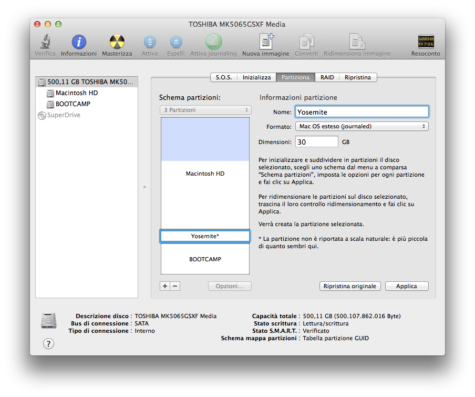
Task: Open the Informazioni info toolbar icon
Action: click(x=79, y=42)
